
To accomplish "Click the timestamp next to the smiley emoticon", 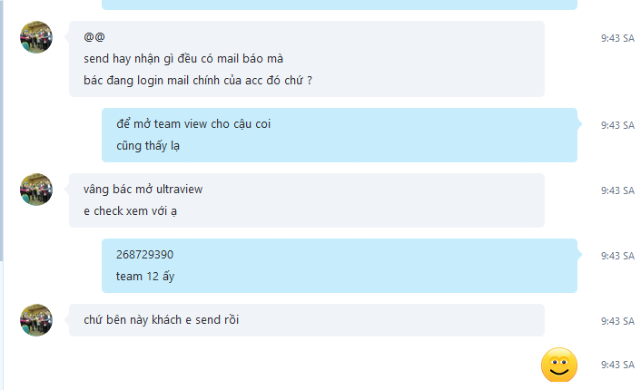I will [x=617, y=365].
